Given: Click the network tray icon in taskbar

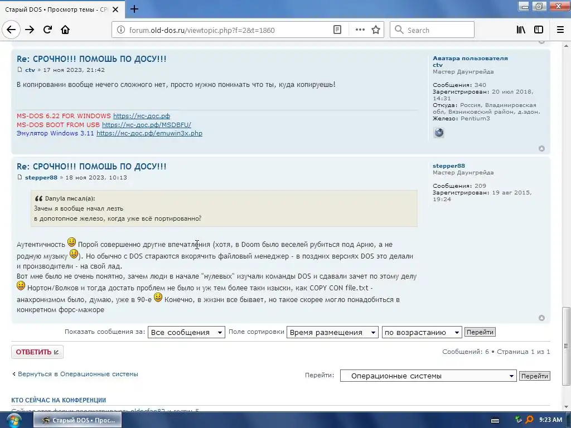Looking at the screenshot, I should pyautogui.click(x=519, y=420).
